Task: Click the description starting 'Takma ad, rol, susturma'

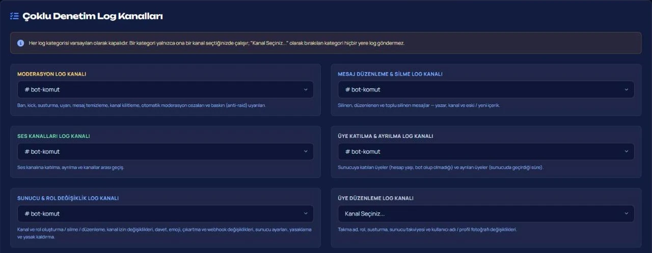Action: click(427, 229)
